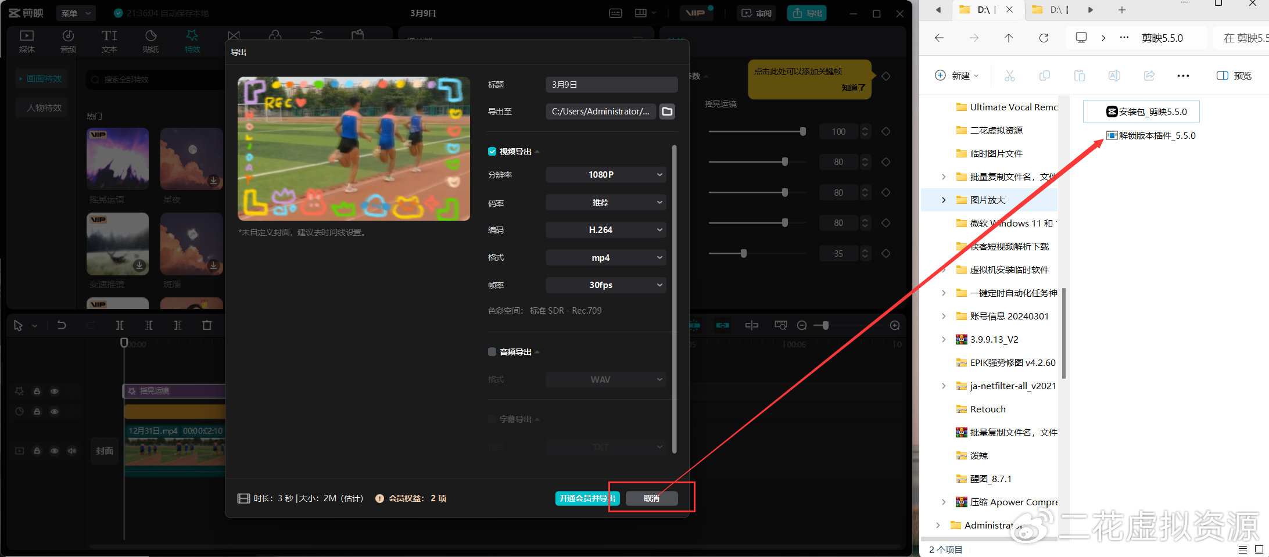This screenshot has height=557, width=1269.
Task: Add keyframe diamond next to value 100
Action: point(886,132)
